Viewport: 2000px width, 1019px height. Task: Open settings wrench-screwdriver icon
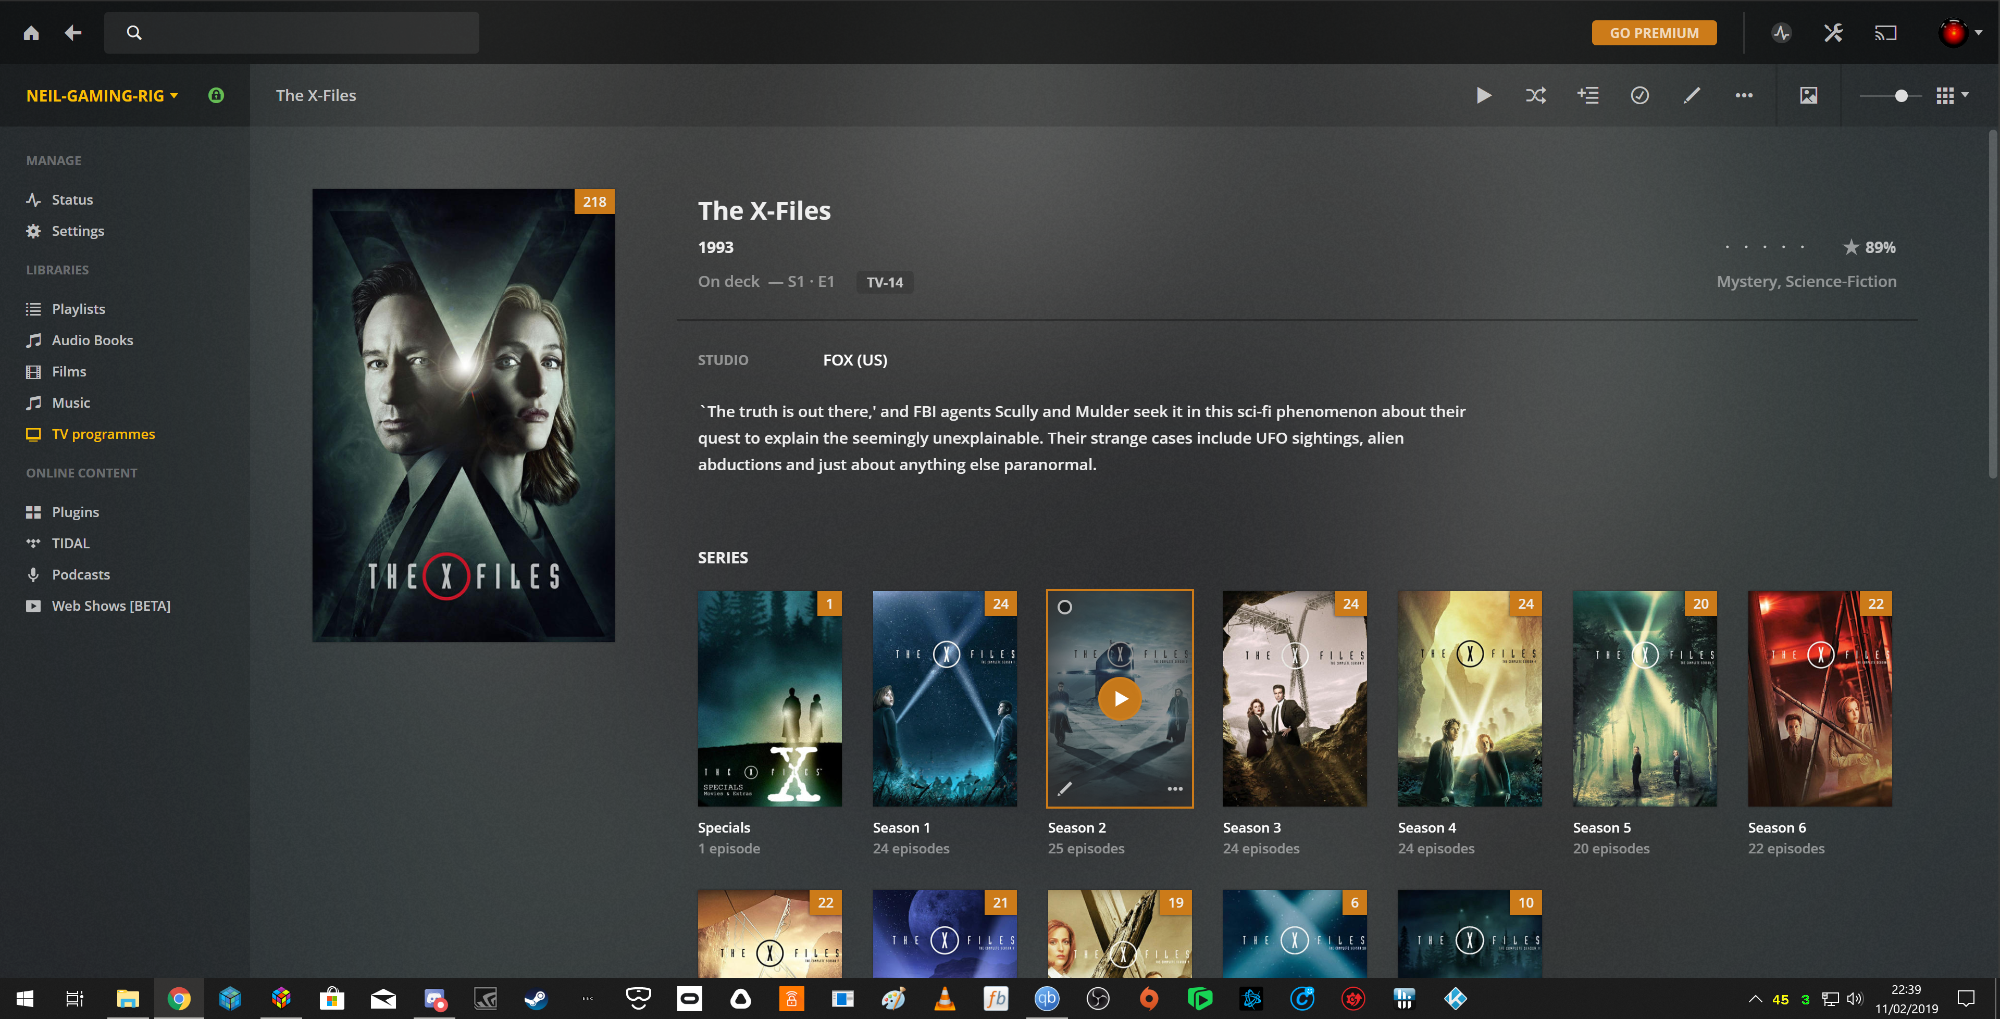[x=1833, y=33]
